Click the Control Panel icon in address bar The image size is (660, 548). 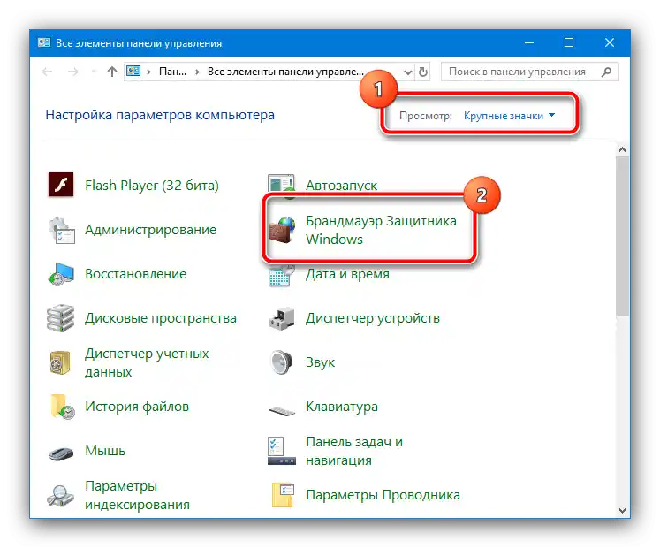(133, 72)
